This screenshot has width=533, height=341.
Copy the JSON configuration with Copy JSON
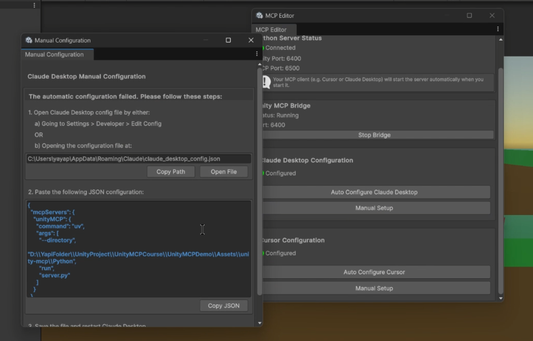(x=224, y=305)
